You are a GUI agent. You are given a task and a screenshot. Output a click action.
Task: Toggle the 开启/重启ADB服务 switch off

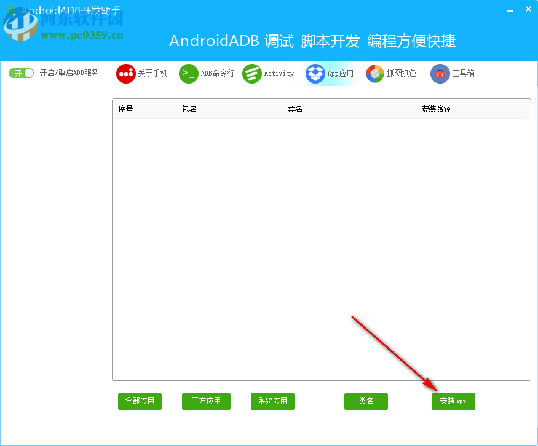(x=20, y=72)
